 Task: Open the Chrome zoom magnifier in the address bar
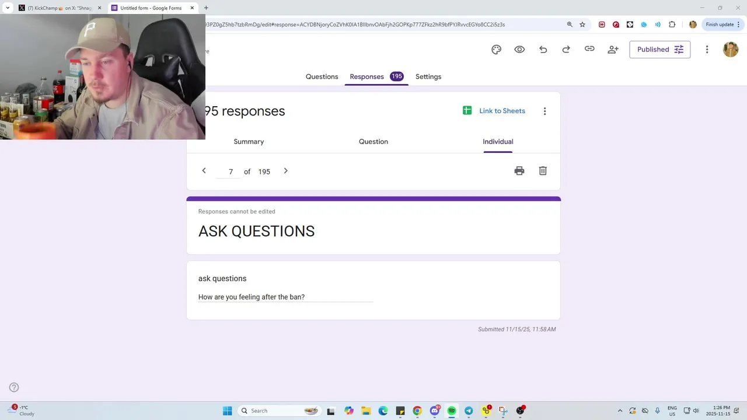570,24
